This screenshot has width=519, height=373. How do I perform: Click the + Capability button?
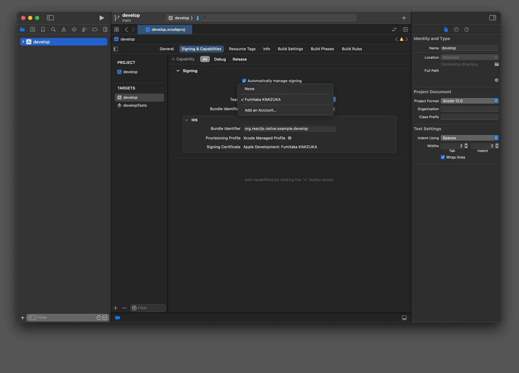point(183,59)
